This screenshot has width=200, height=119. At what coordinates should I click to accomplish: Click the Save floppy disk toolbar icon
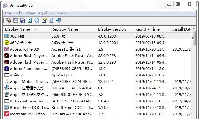tap(23, 20)
